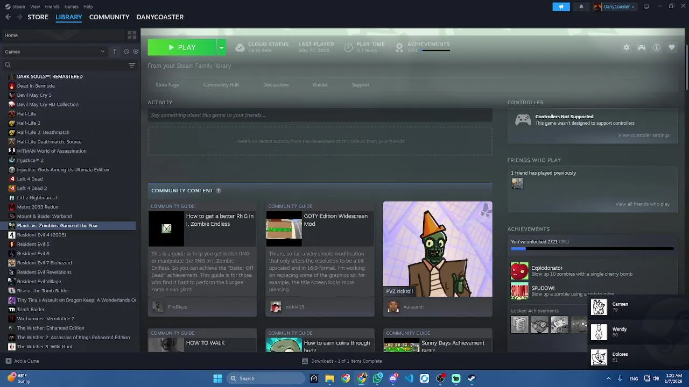Open game settings gear icon
The image size is (689, 387).
click(627, 47)
